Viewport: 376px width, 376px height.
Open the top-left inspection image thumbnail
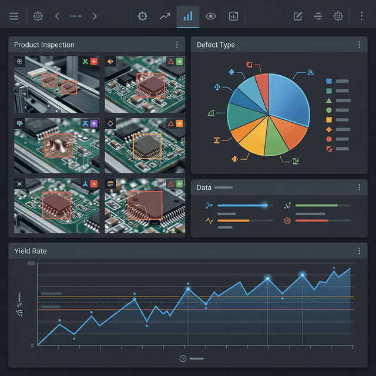coord(57,84)
